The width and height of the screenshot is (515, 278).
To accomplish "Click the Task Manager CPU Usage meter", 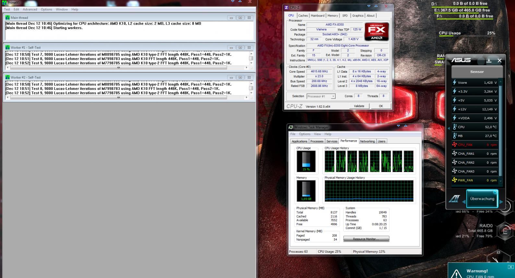I will tap(306, 161).
